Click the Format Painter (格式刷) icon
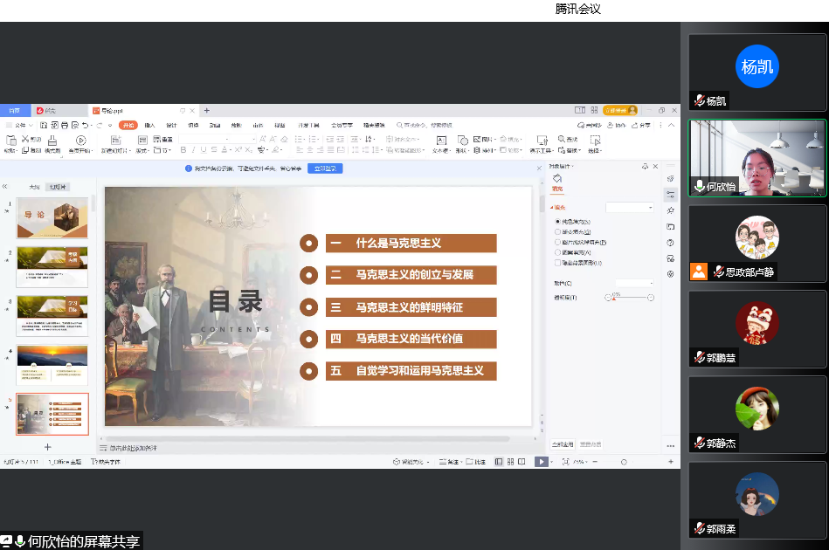This screenshot has width=829, height=550. (x=52, y=140)
